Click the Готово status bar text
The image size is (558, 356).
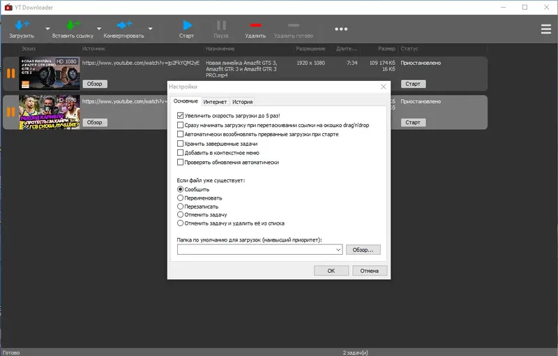pyautogui.click(x=11, y=353)
